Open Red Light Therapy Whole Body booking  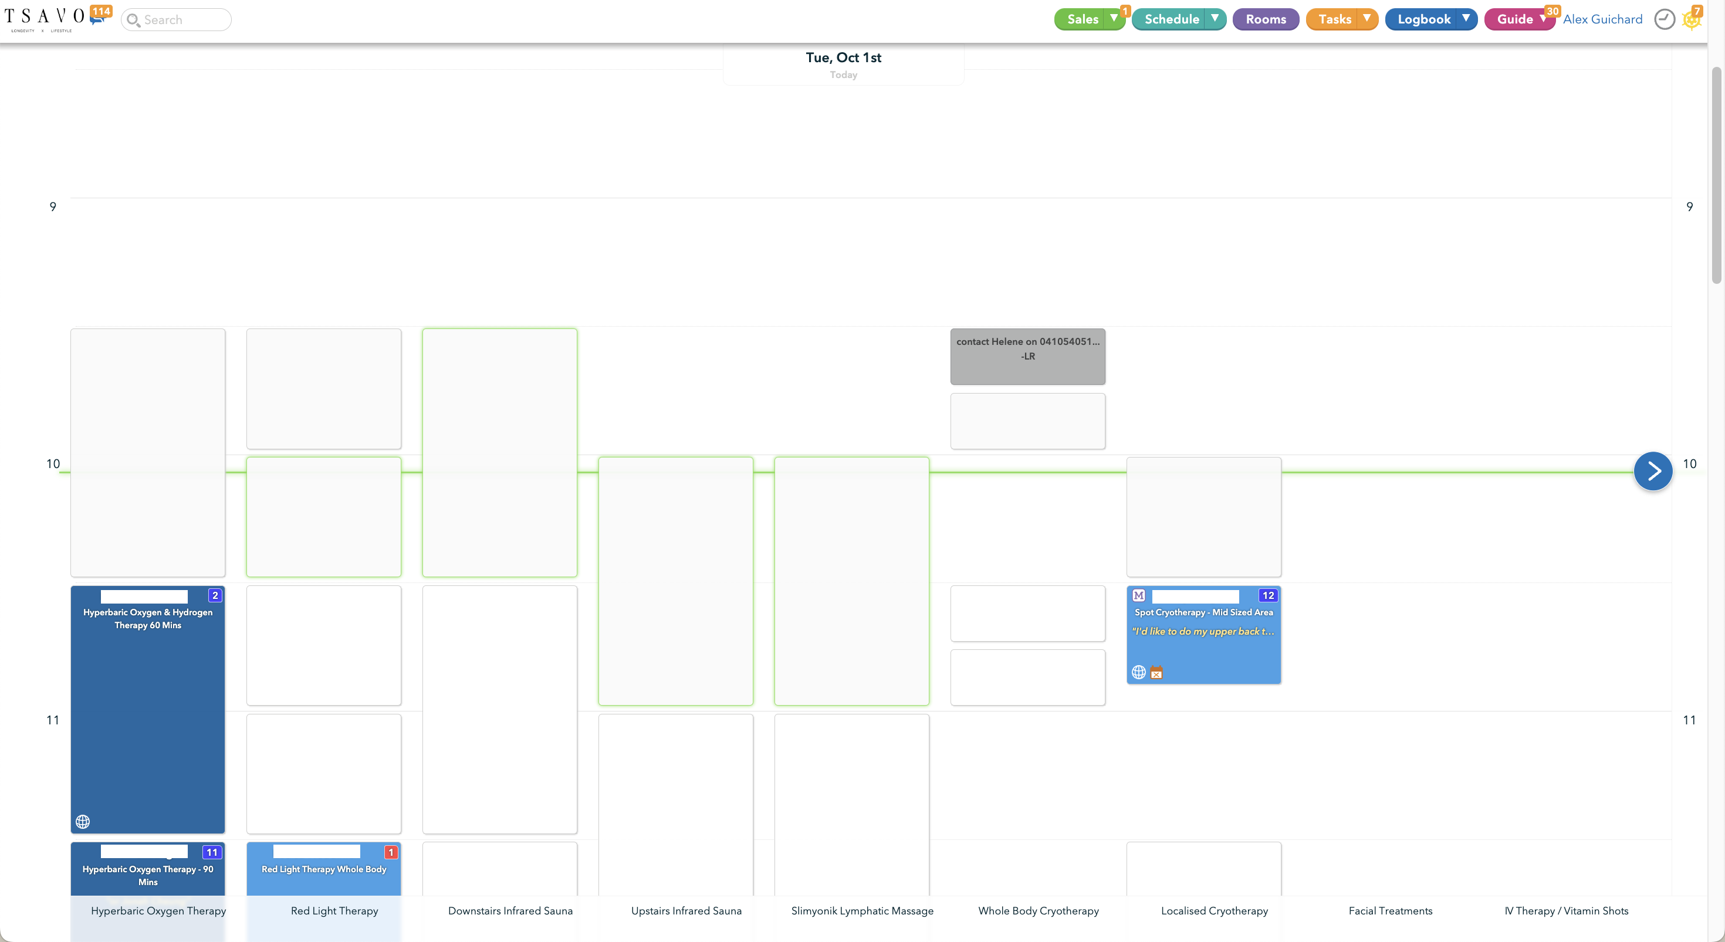(x=323, y=870)
